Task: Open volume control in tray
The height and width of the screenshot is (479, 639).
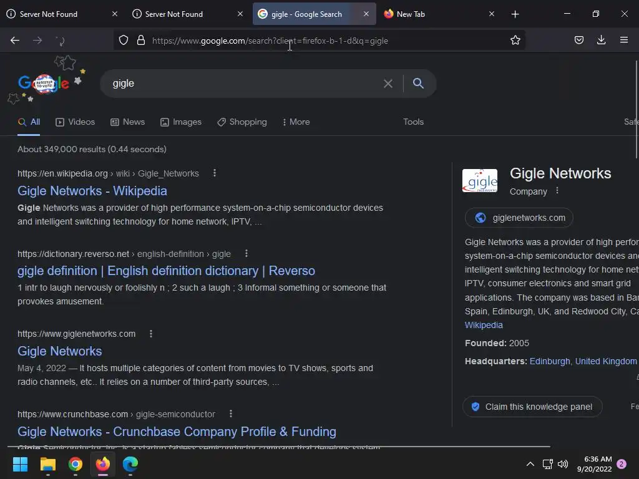Action: [x=563, y=464]
